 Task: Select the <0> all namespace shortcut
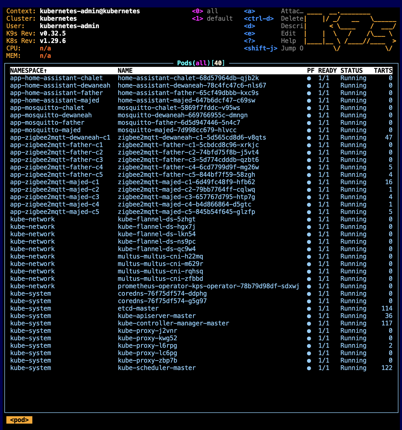coord(205,11)
